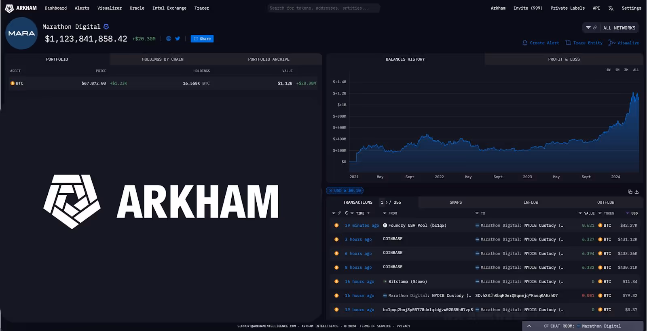
Task: Open Settings in the top bar
Action: (x=632, y=8)
